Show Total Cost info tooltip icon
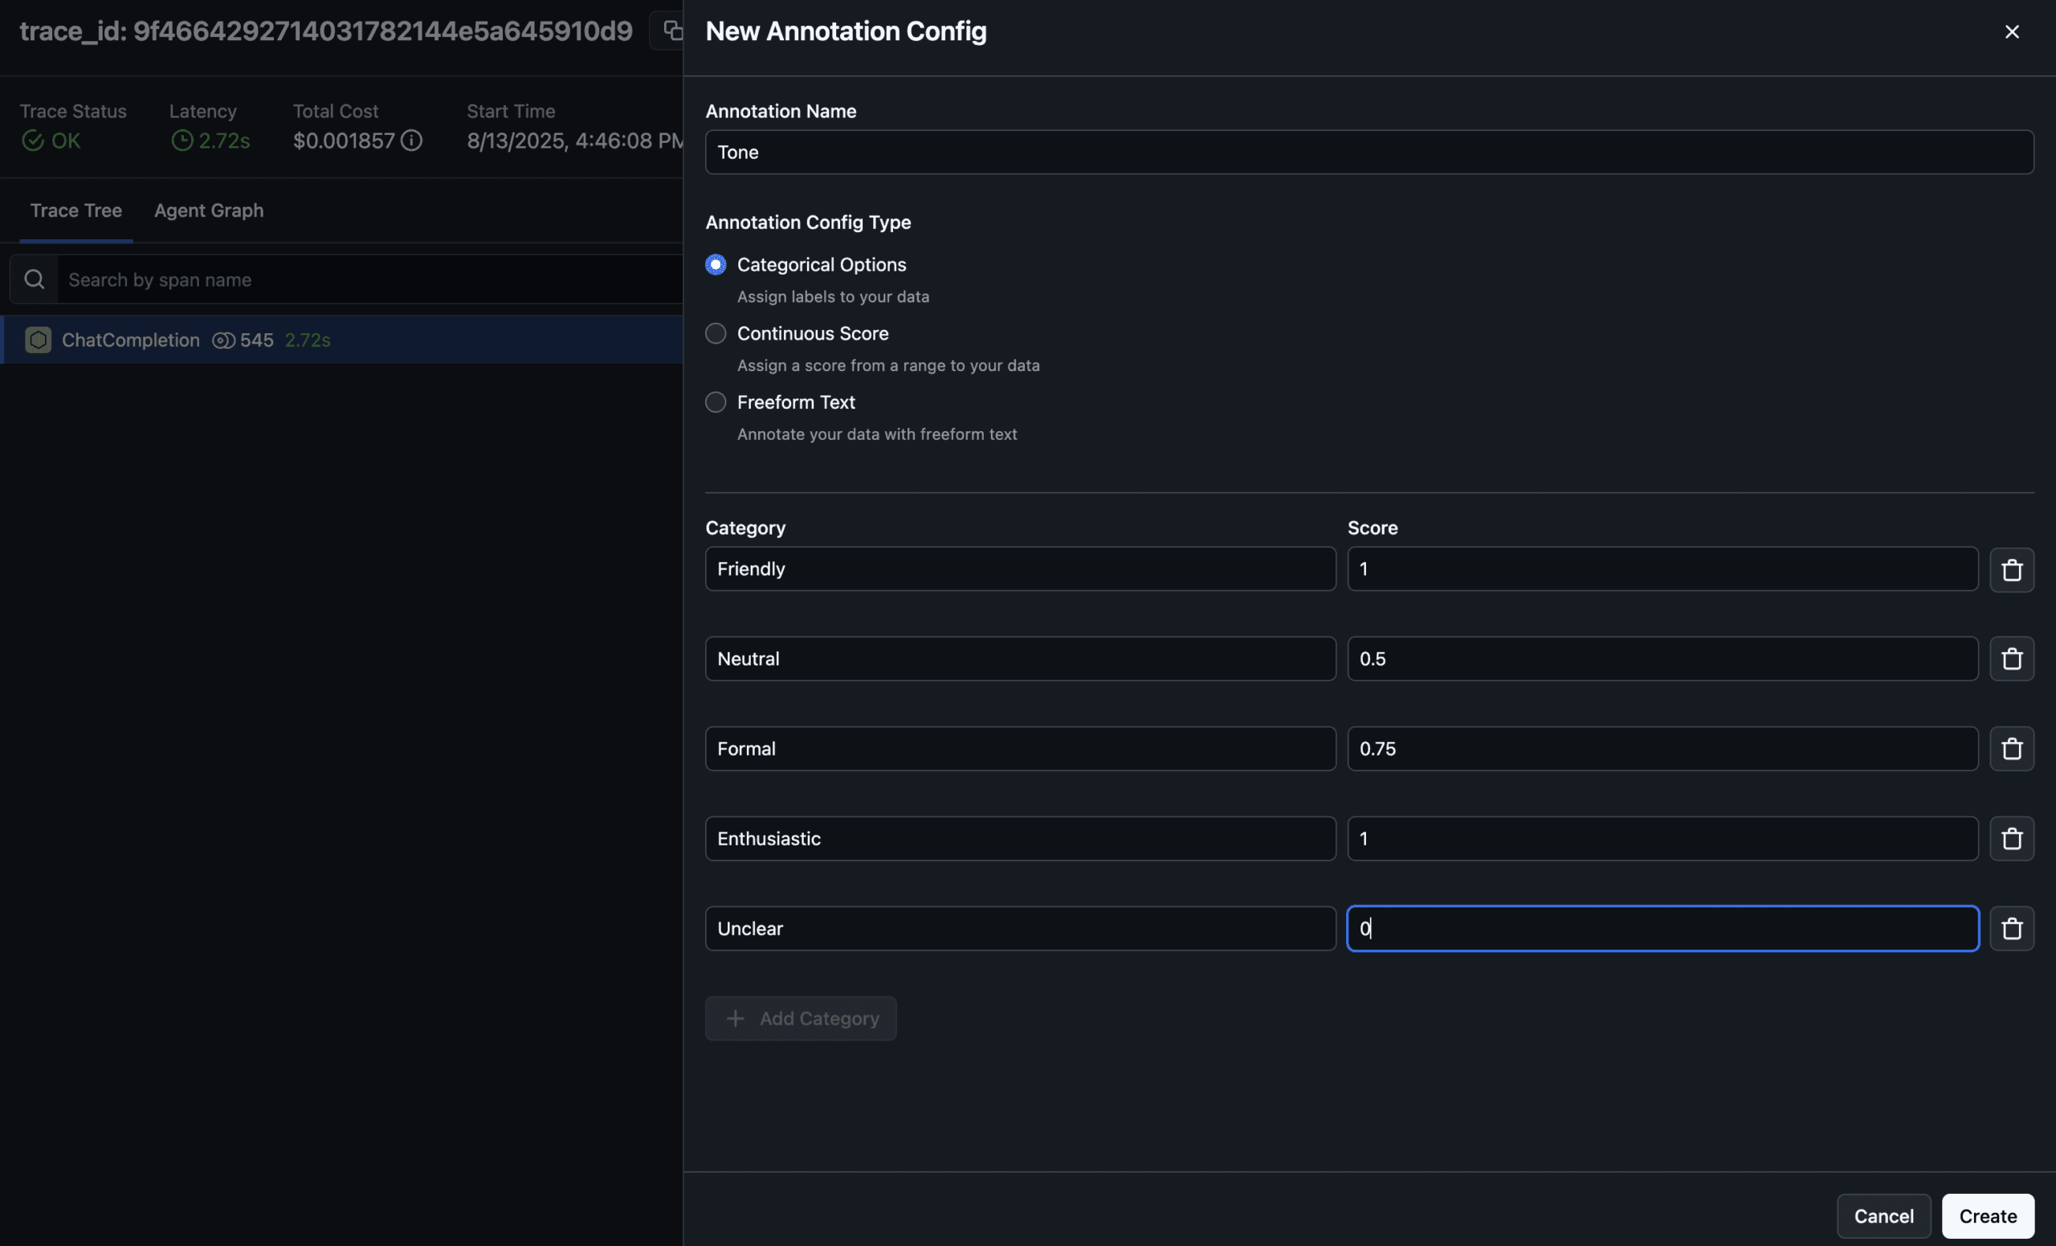 click(x=411, y=141)
